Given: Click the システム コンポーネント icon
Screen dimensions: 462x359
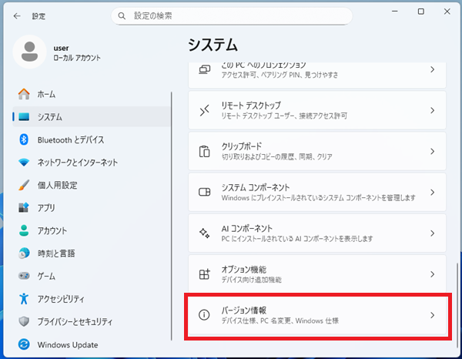Looking at the screenshot, I should (x=205, y=192).
